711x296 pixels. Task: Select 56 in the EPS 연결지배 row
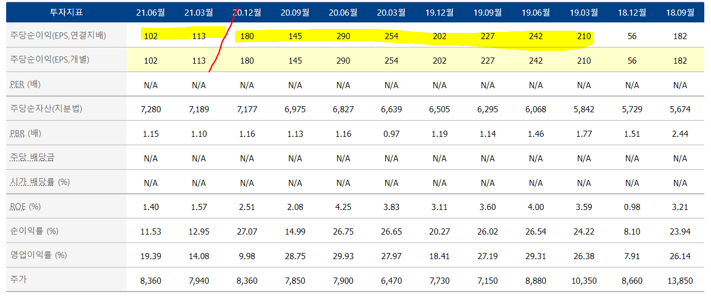tap(632, 36)
